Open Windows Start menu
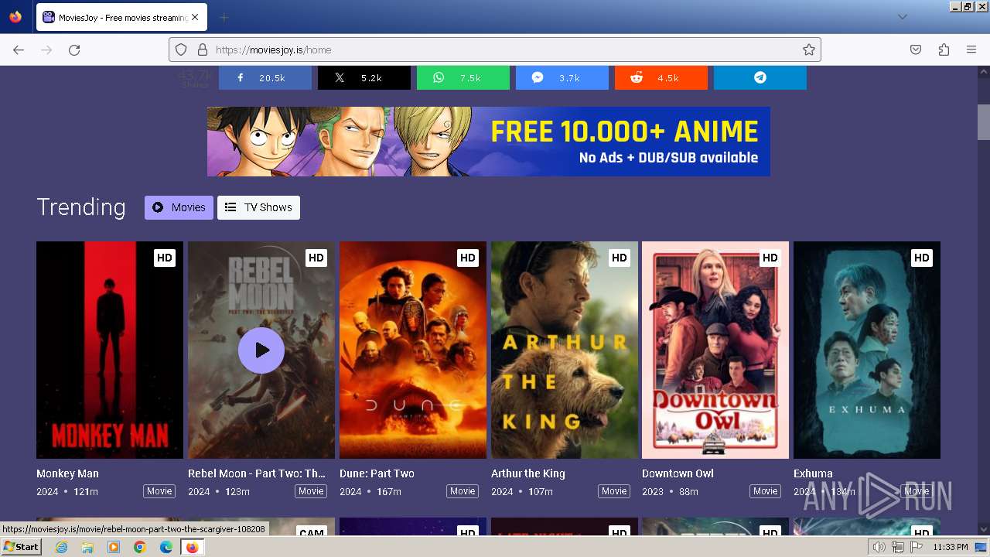Viewport: 990px width, 557px height. 22,547
